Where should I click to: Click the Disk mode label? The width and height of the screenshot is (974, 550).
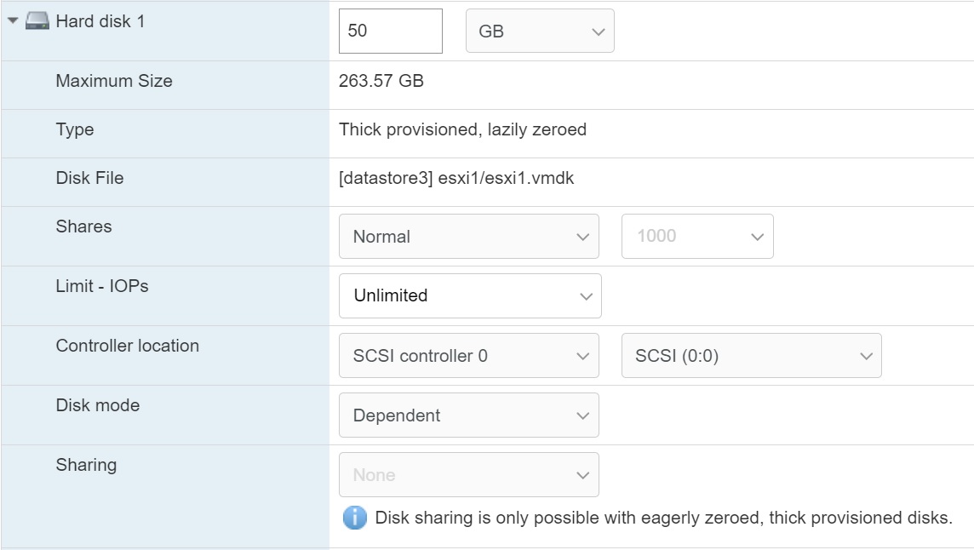(x=98, y=405)
